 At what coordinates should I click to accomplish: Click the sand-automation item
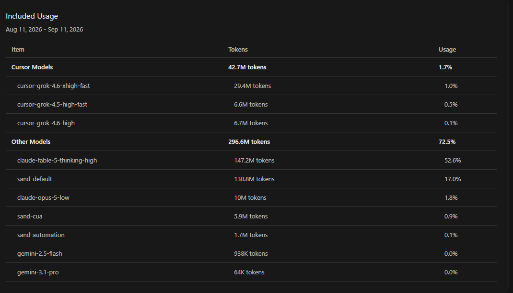(251, 235)
